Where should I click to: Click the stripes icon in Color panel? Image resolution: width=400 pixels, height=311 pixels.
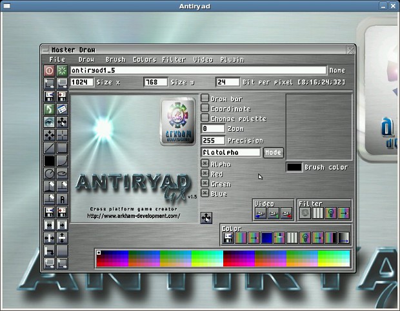point(292,238)
